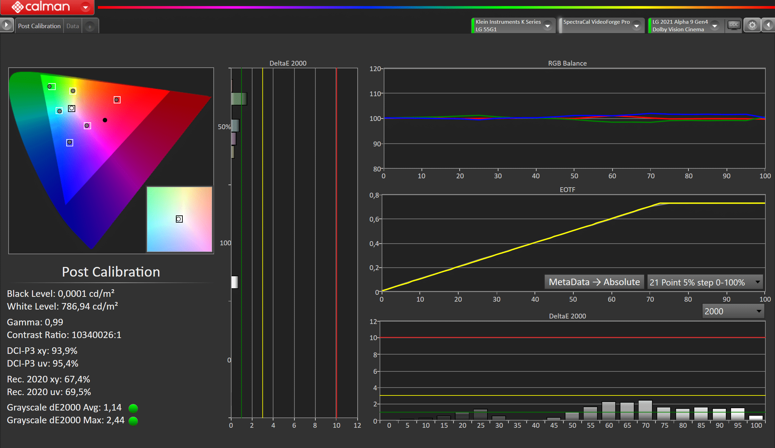Select the Post Calibration tab
The image size is (775, 448).
tap(39, 26)
